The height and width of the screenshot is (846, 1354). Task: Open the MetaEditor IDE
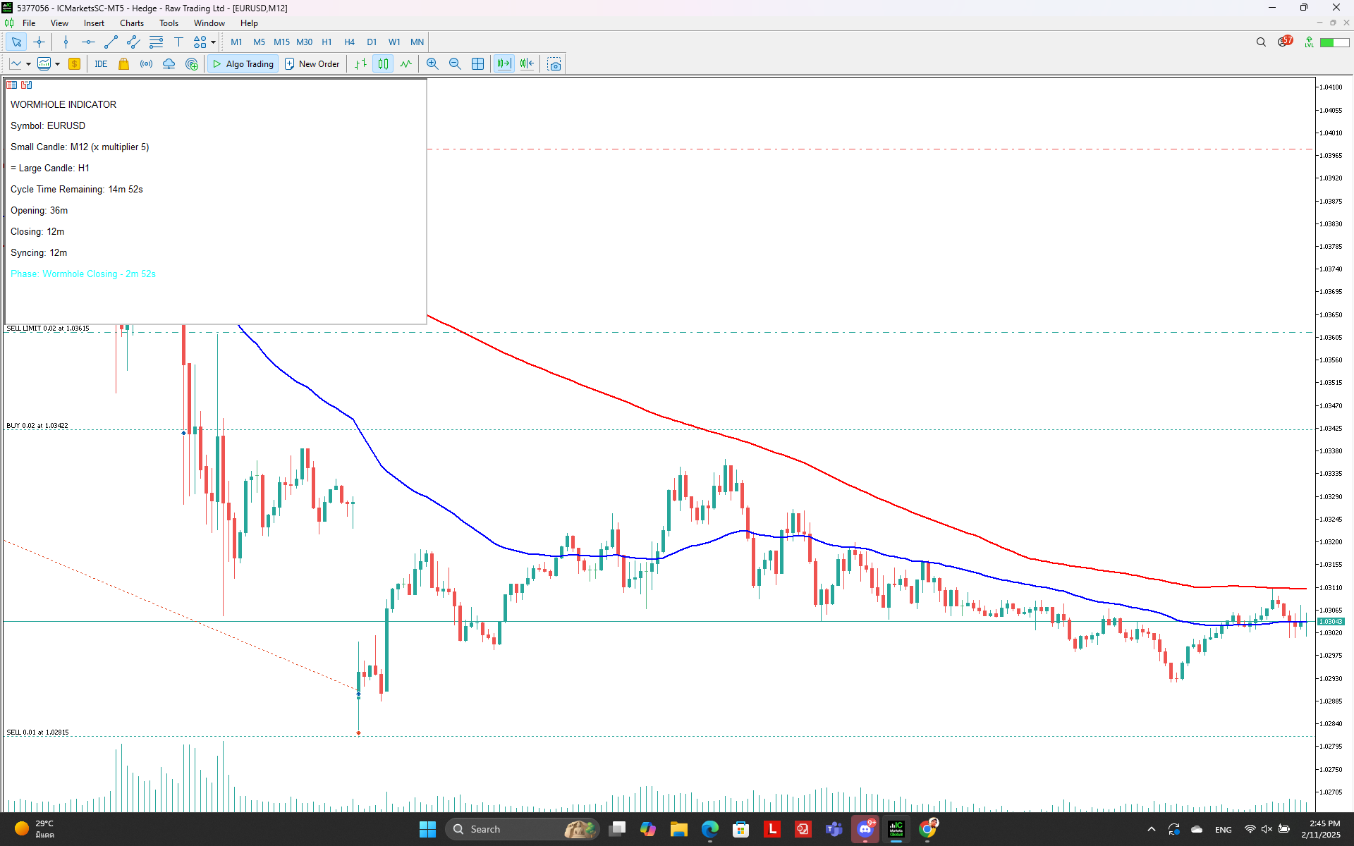[x=101, y=64]
